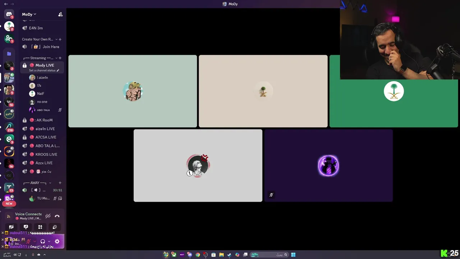Open Google Chrome from the taskbar
This screenshot has height=259, width=460.
click(198, 255)
